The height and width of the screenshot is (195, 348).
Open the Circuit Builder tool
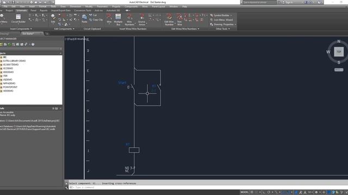point(18,18)
